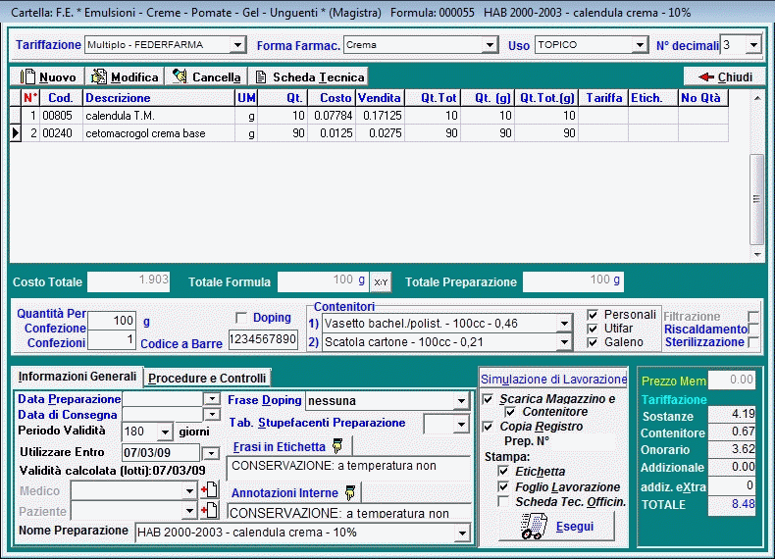Uncheck Foglio Lavorazione checkbox
This screenshot has height=559, width=775.
[503, 486]
